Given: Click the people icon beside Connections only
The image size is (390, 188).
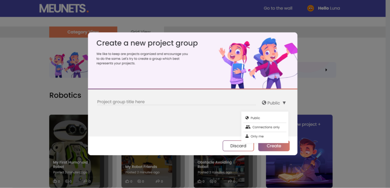Looking at the screenshot, I should pos(248,127).
